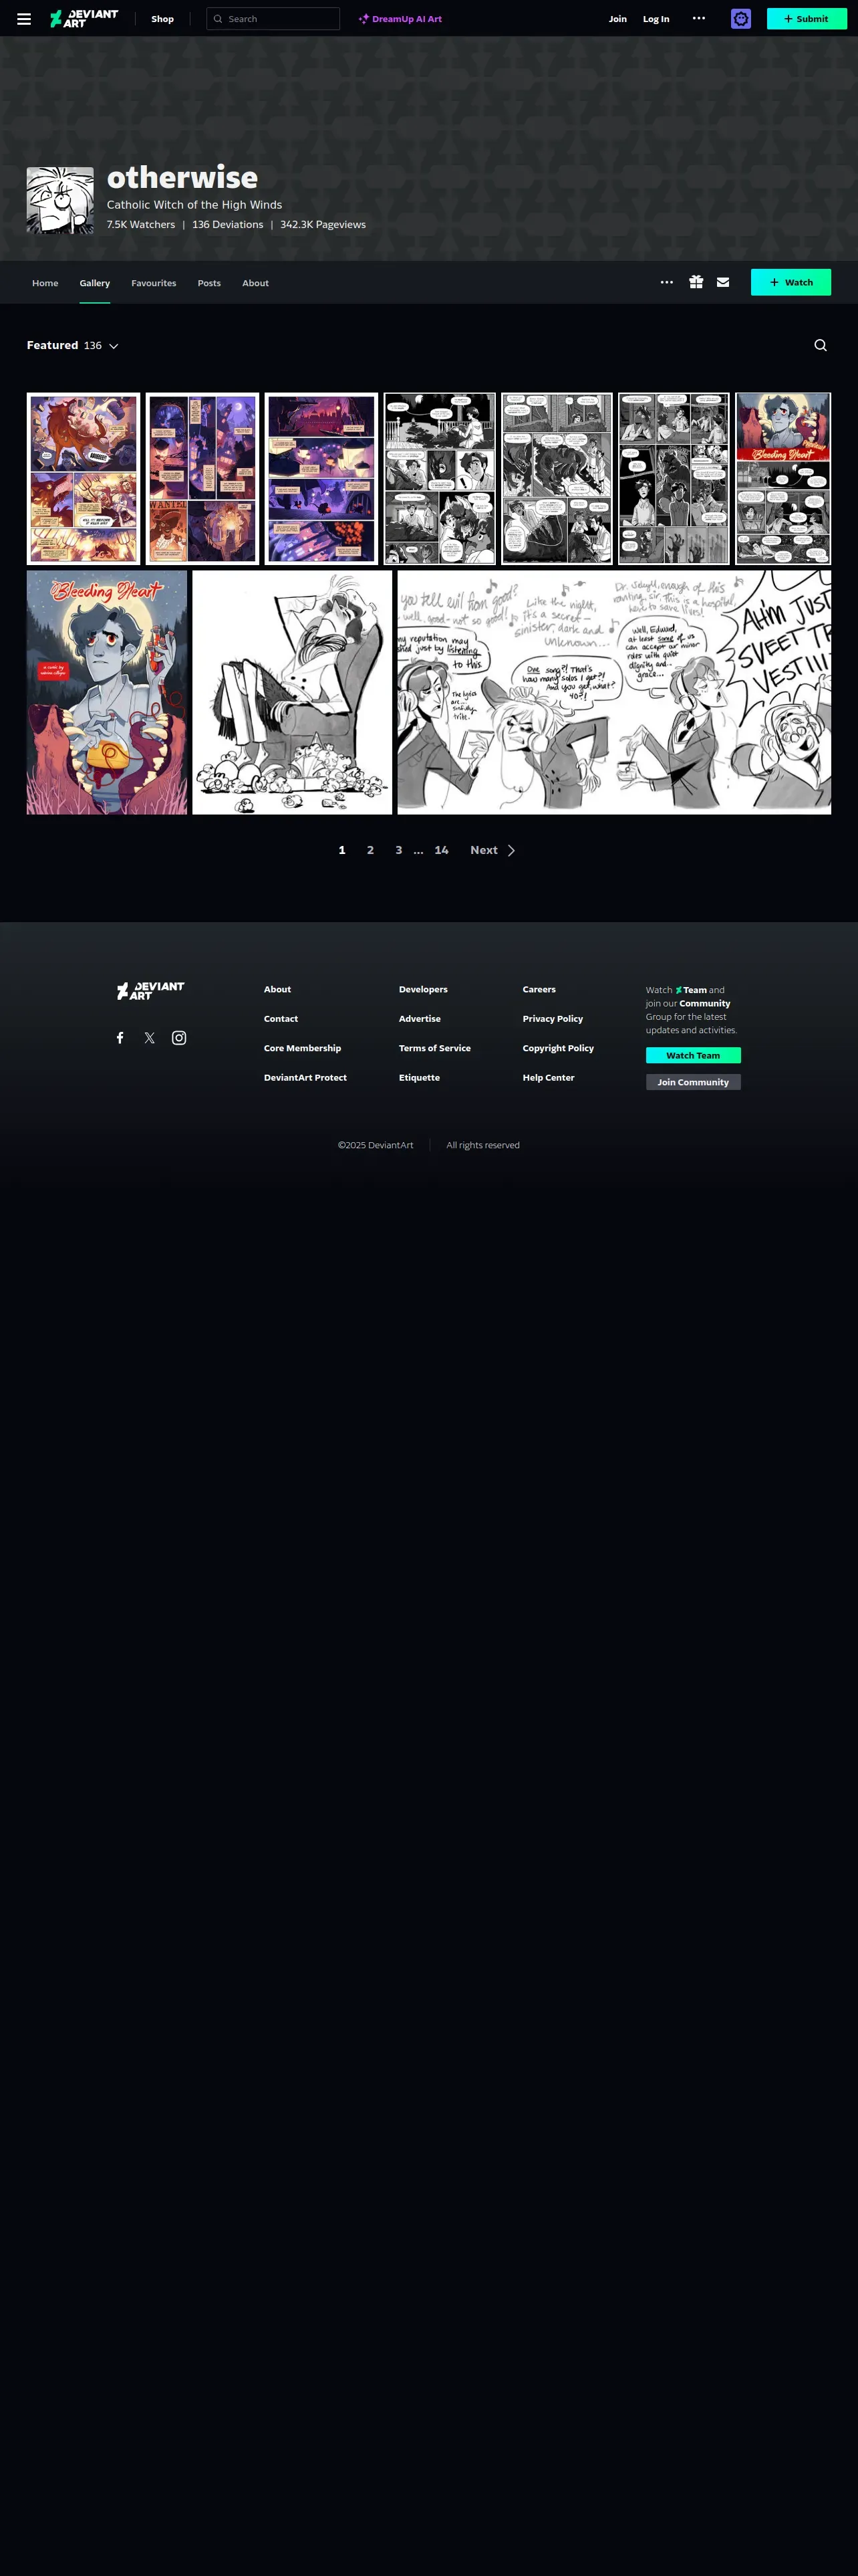Switch to the Gallery tab
Viewport: 858px width, 2576px height.
pos(95,283)
